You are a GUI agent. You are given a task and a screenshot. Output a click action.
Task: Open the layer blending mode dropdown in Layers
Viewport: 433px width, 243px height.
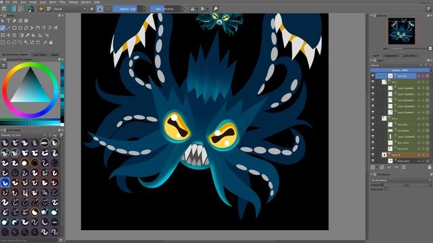tap(396, 65)
